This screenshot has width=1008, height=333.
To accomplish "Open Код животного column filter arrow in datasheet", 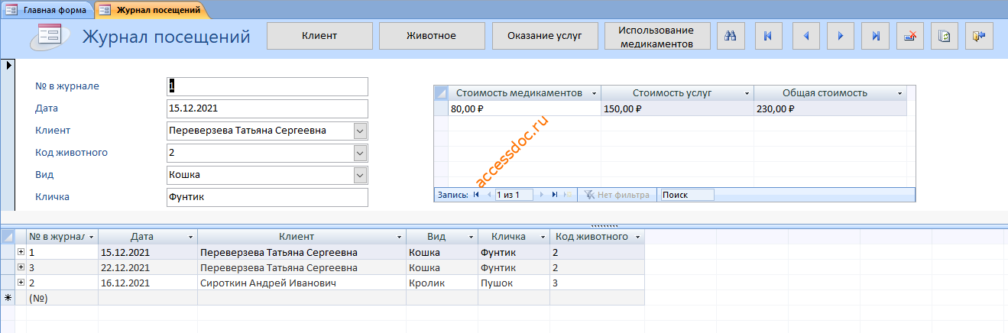I will pos(637,237).
